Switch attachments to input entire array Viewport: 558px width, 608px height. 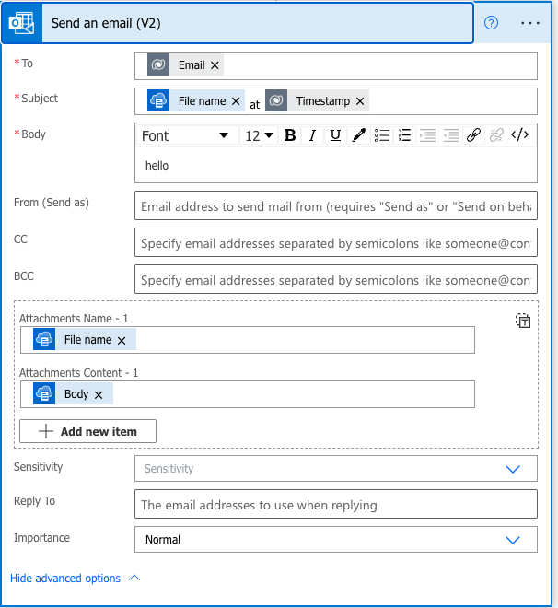click(522, 321)
